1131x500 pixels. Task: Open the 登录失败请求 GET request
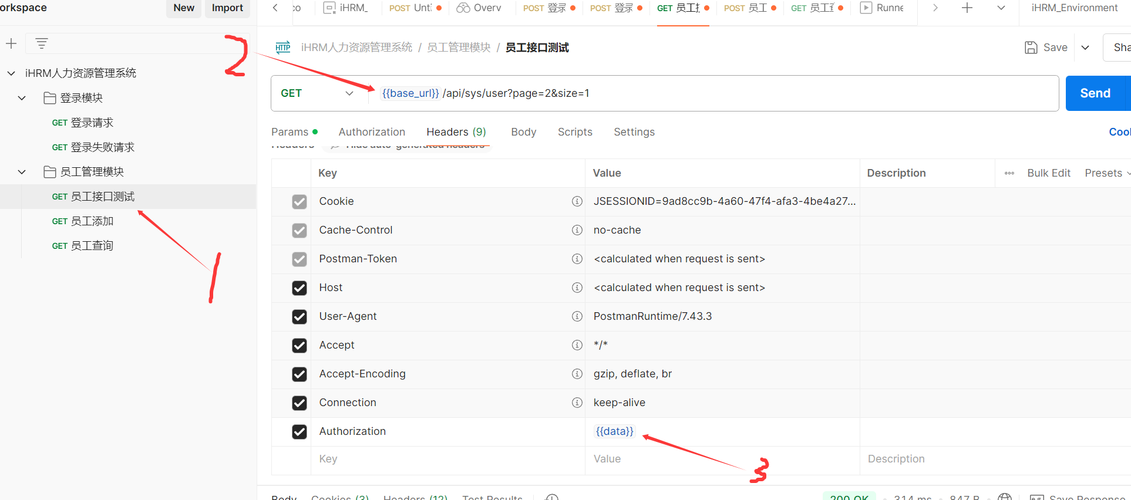[x=93, y=147]
